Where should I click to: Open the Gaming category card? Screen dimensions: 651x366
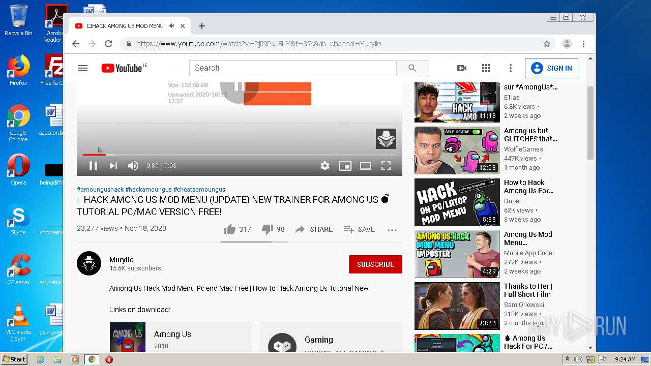pyautogui.click(x=331, y=337)
